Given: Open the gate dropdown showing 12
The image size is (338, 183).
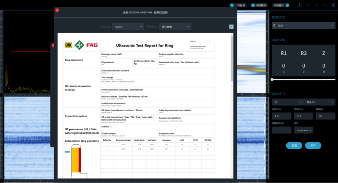Looking at the screenshot, I should [288, 102].
